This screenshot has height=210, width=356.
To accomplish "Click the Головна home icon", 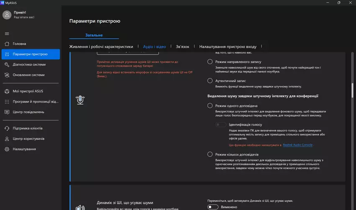I will 7,44.
